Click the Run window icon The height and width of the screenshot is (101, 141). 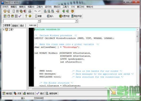pos(9,16)
